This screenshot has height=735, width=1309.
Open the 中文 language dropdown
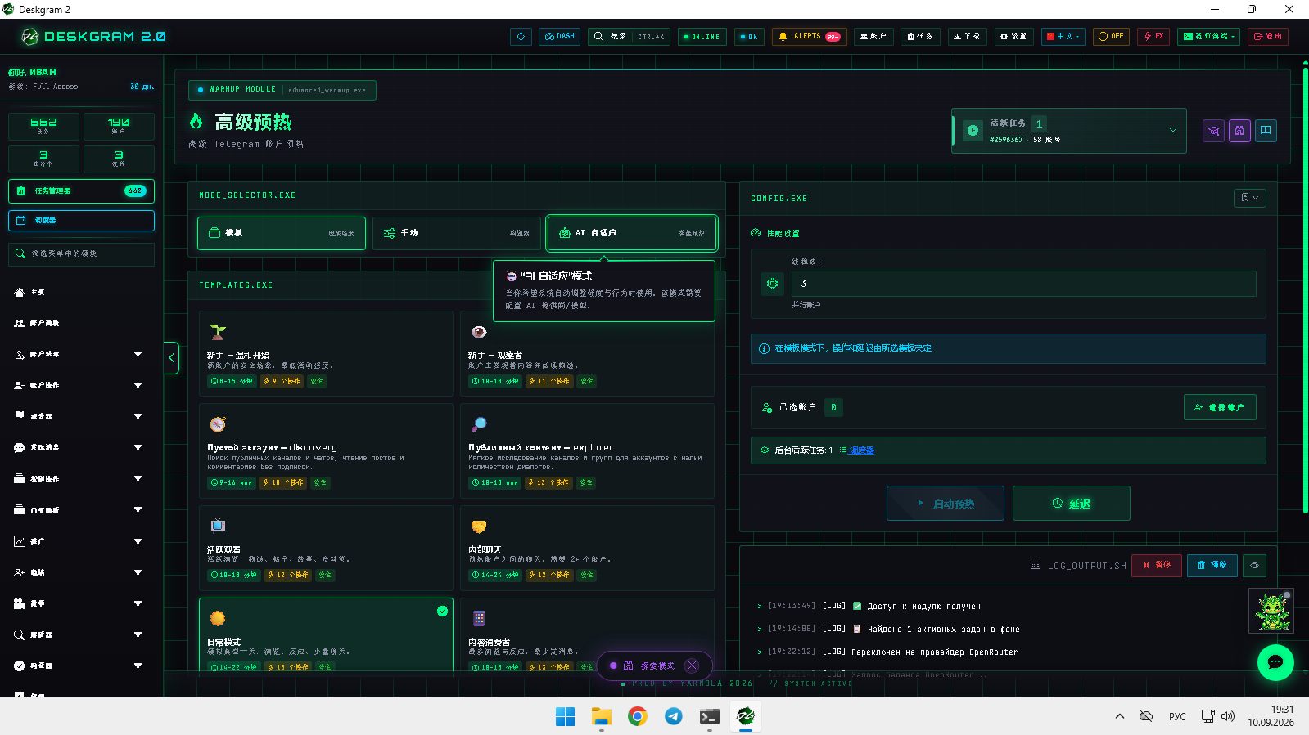(x=1063, y=36)
